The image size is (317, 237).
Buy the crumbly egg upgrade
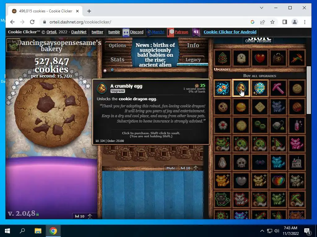(241, 88)
